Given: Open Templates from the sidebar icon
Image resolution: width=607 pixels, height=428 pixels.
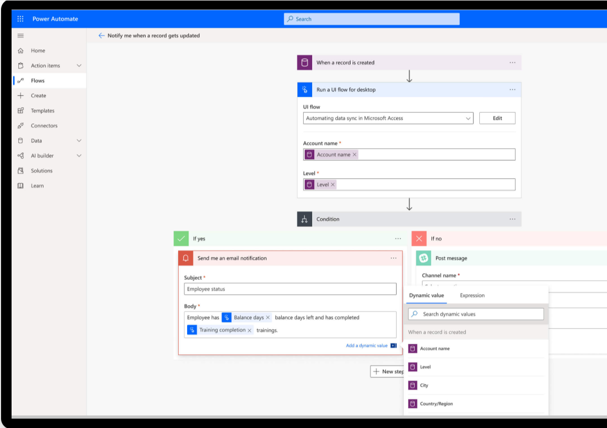Looking at the screenshot, I should 20,110.
